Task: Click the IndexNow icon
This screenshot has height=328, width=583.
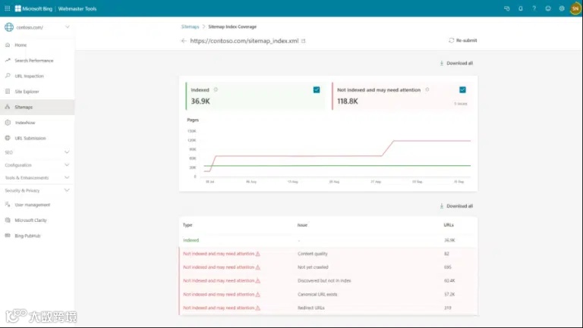Action: tap(8, 123)
